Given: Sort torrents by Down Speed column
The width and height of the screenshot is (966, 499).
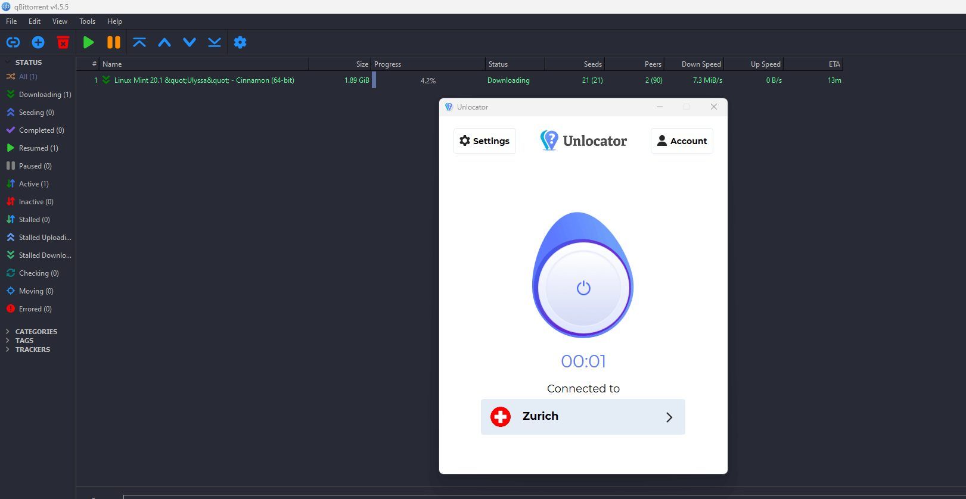Looking at the screenshot, I should [x=694, y=64].
